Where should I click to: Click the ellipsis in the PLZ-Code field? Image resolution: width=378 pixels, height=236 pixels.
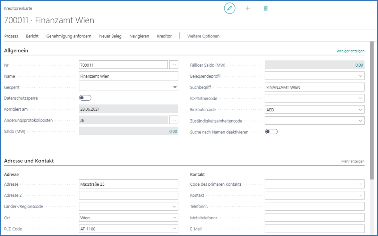point(174,229)
